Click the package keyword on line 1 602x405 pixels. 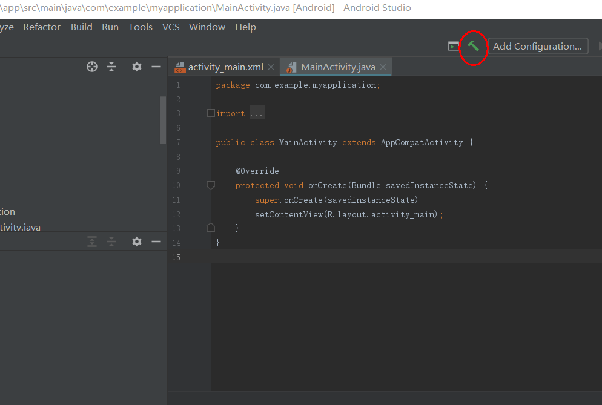tap(233, 85)
